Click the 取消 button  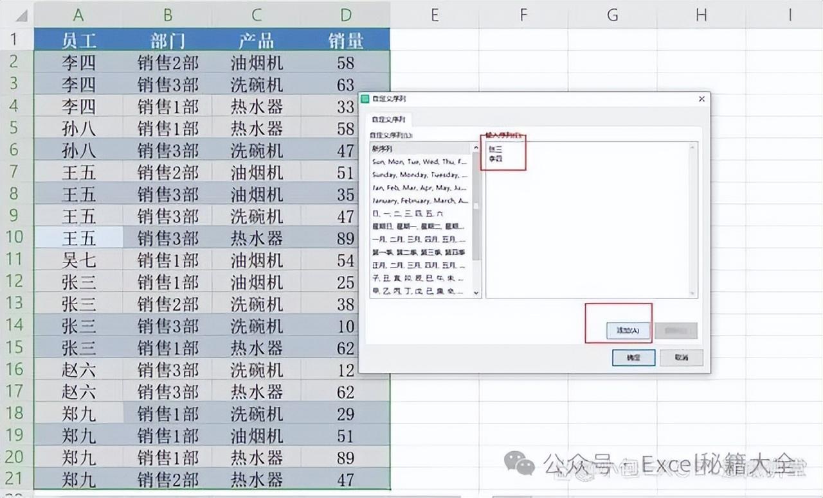(682, 357)
